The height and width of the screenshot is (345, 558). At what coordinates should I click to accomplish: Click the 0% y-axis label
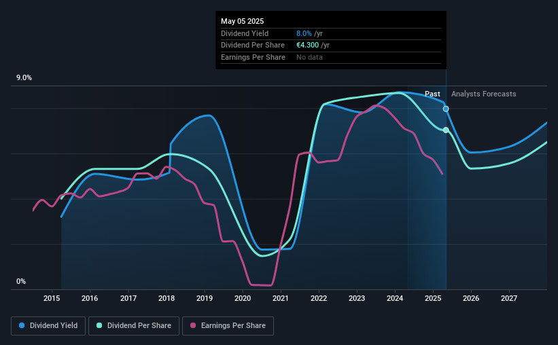(x=21, y=281)
